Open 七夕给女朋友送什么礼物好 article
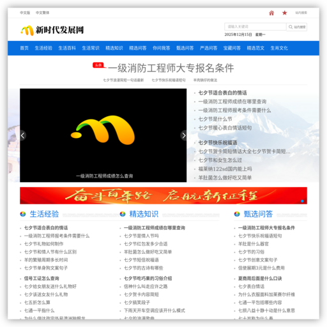The image size is (327, 327). [50, 287]
